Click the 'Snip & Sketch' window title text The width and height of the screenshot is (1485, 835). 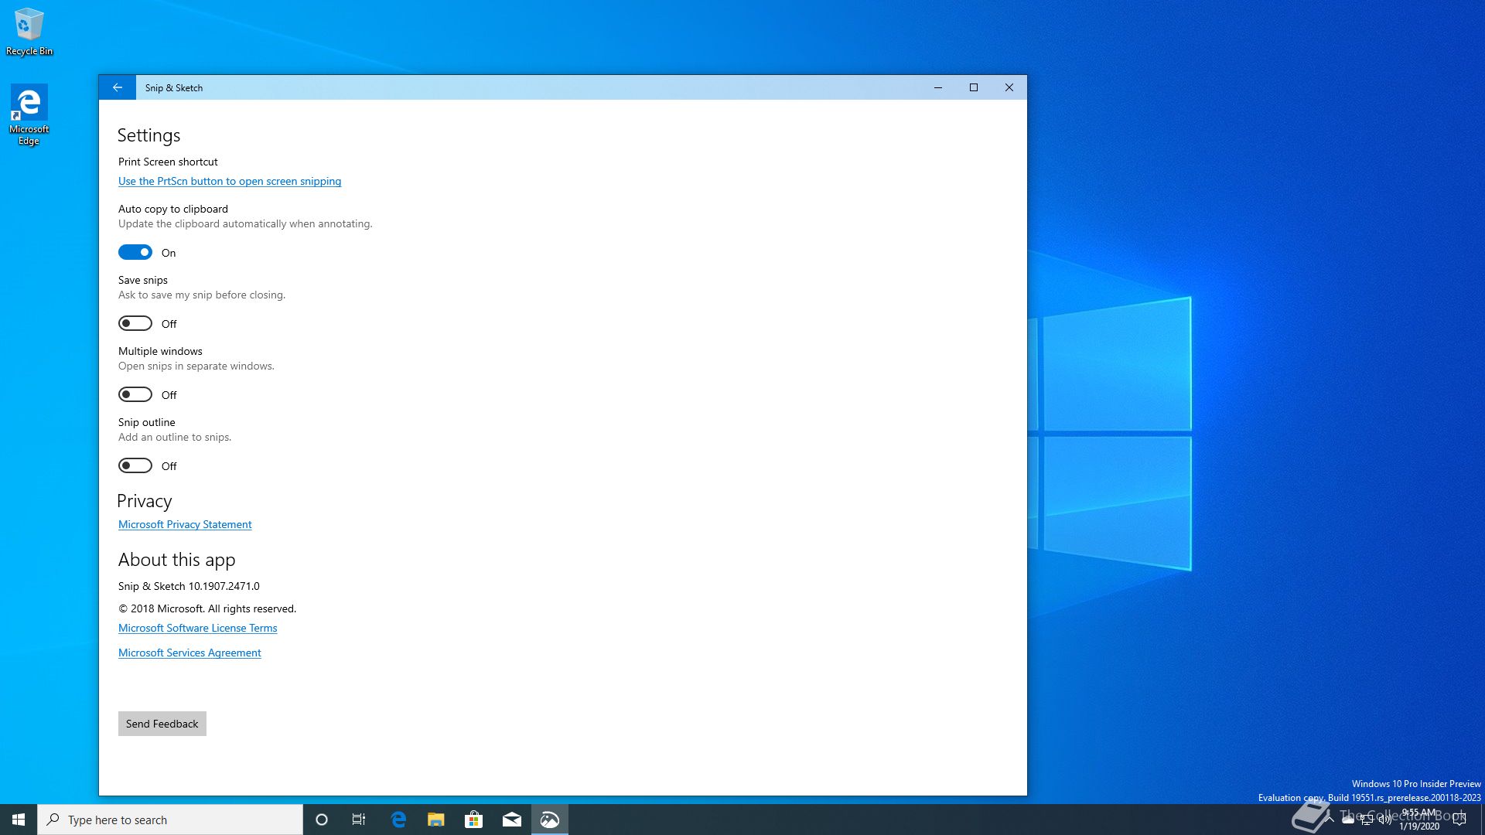click(174, 88)
